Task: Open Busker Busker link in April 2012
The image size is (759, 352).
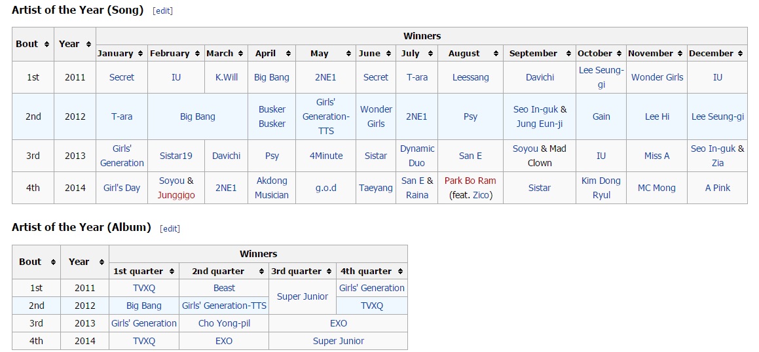Action: 272,116
